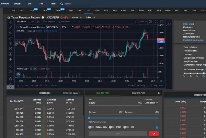Switch to the SELL XTZ-PERP tab

[138, 93]
